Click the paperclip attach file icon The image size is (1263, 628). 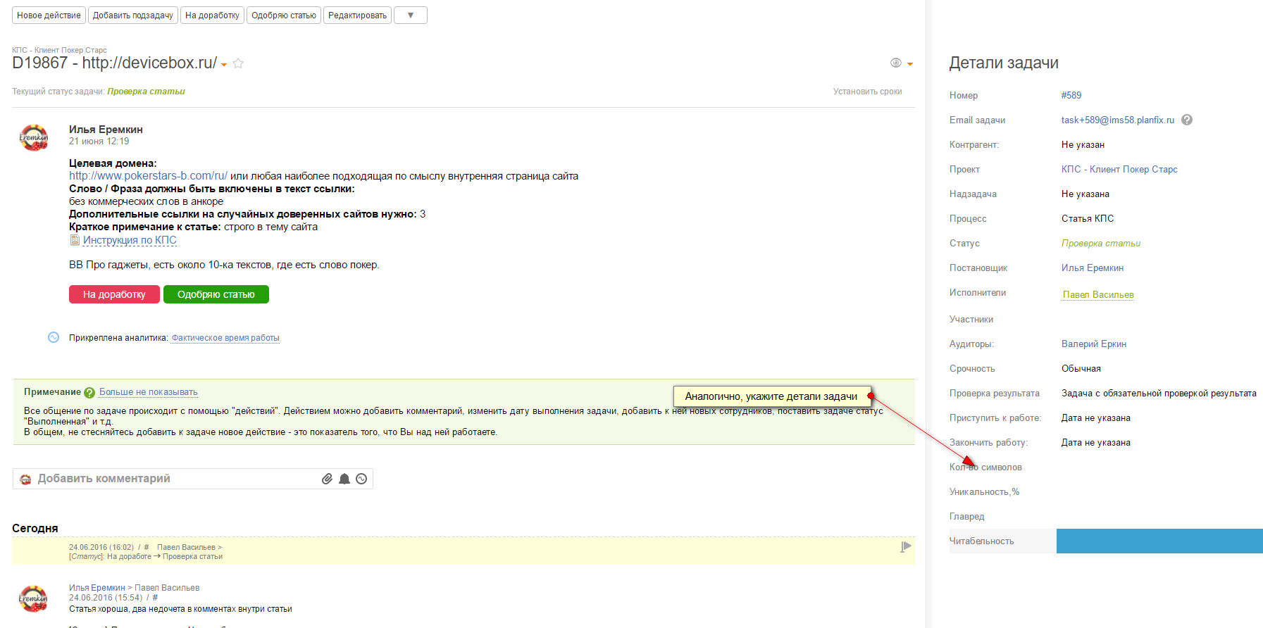[327, 479]
